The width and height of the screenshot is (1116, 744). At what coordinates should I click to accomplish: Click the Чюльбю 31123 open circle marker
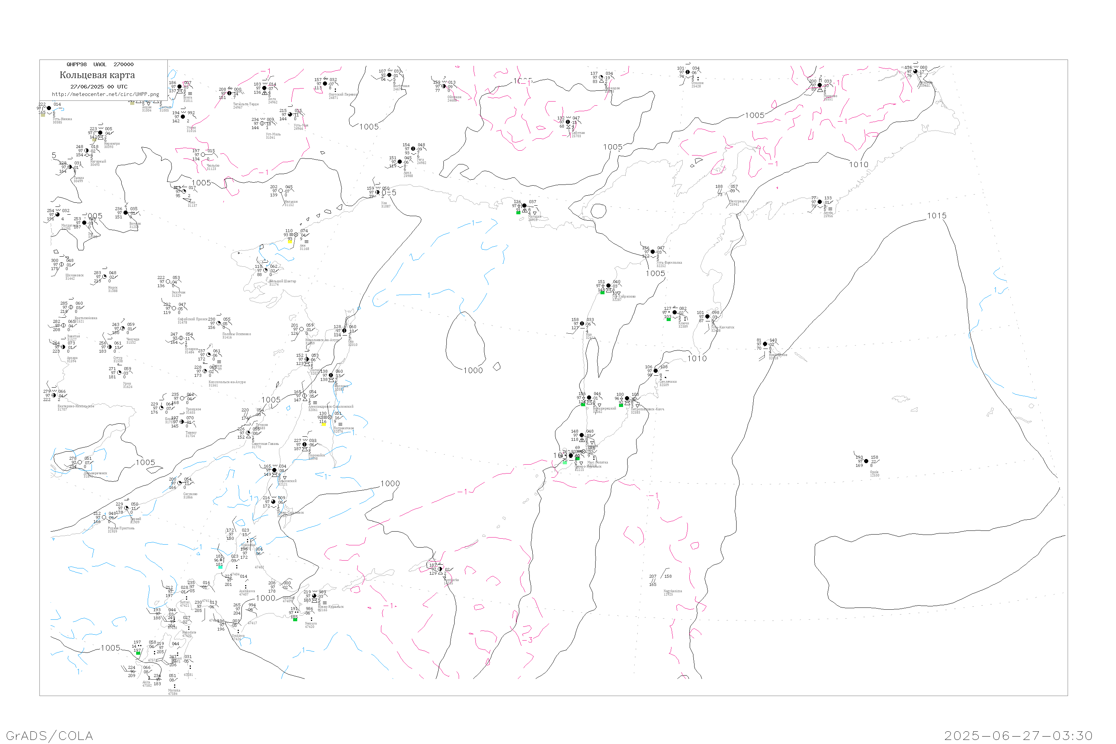point(203,155)
